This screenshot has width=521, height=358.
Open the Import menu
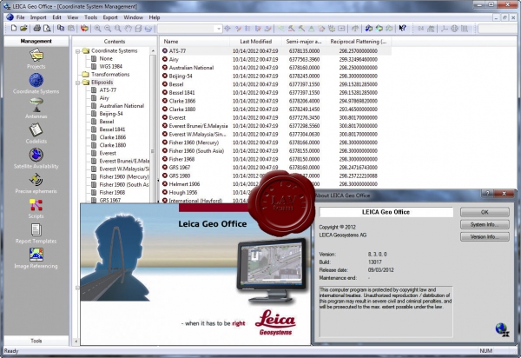38,17
